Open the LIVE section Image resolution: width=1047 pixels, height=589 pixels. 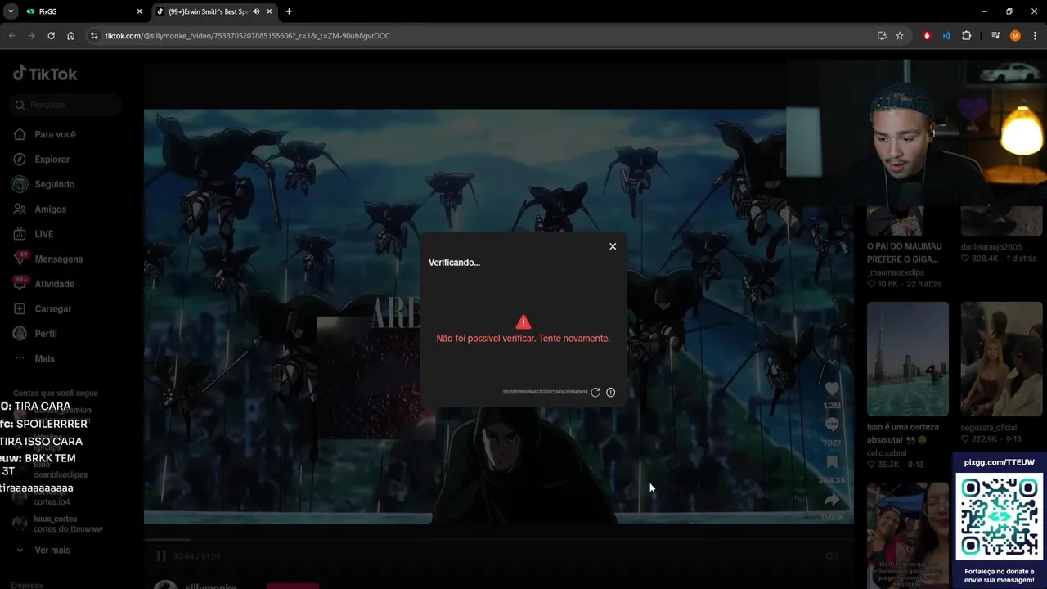[43, 234]
